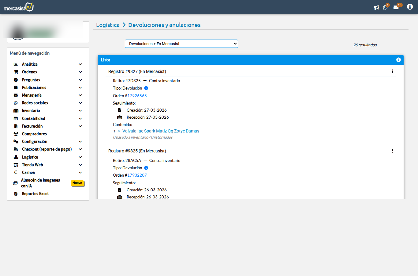Expand the Analítica menu chevron
The height and width of the screenshot is (276, 418).
click(x=80, y=64)
